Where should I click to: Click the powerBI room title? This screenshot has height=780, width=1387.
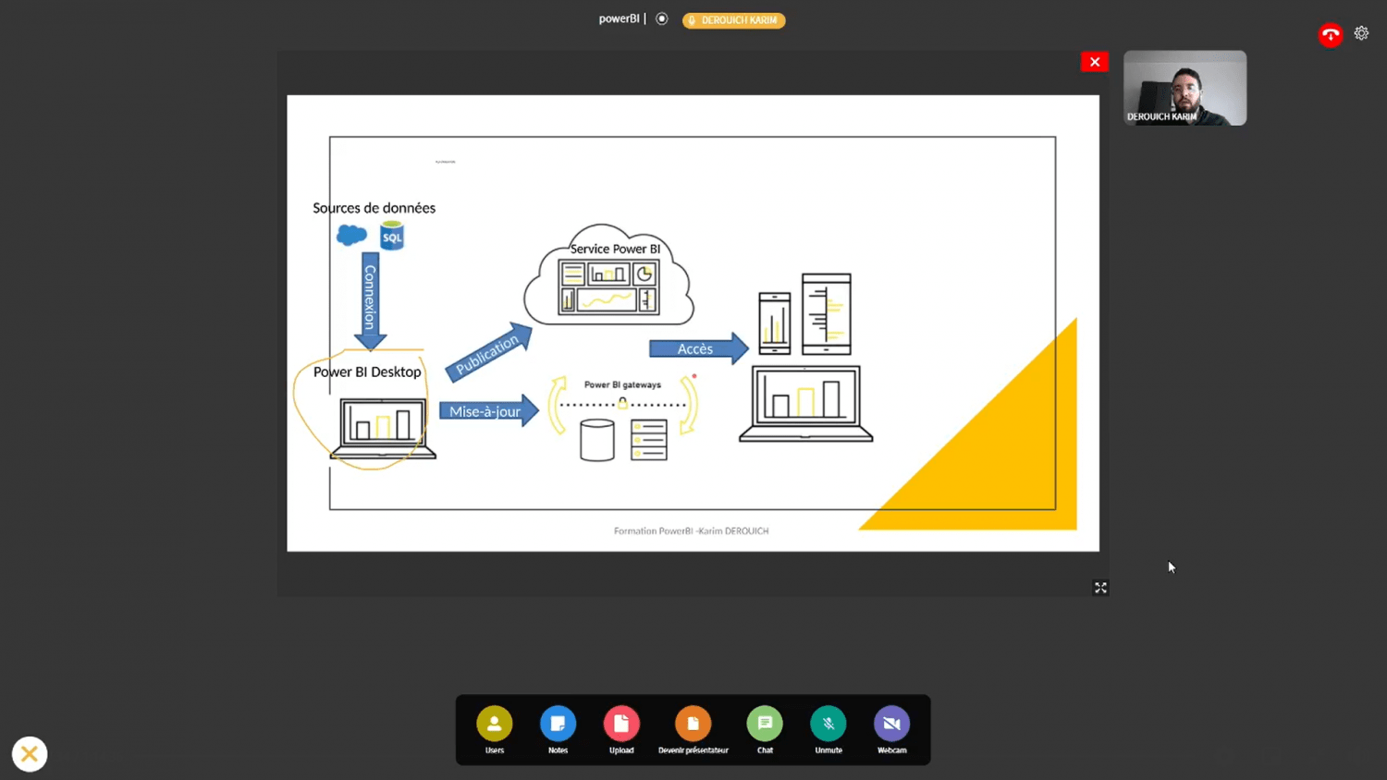pos(619,18)
